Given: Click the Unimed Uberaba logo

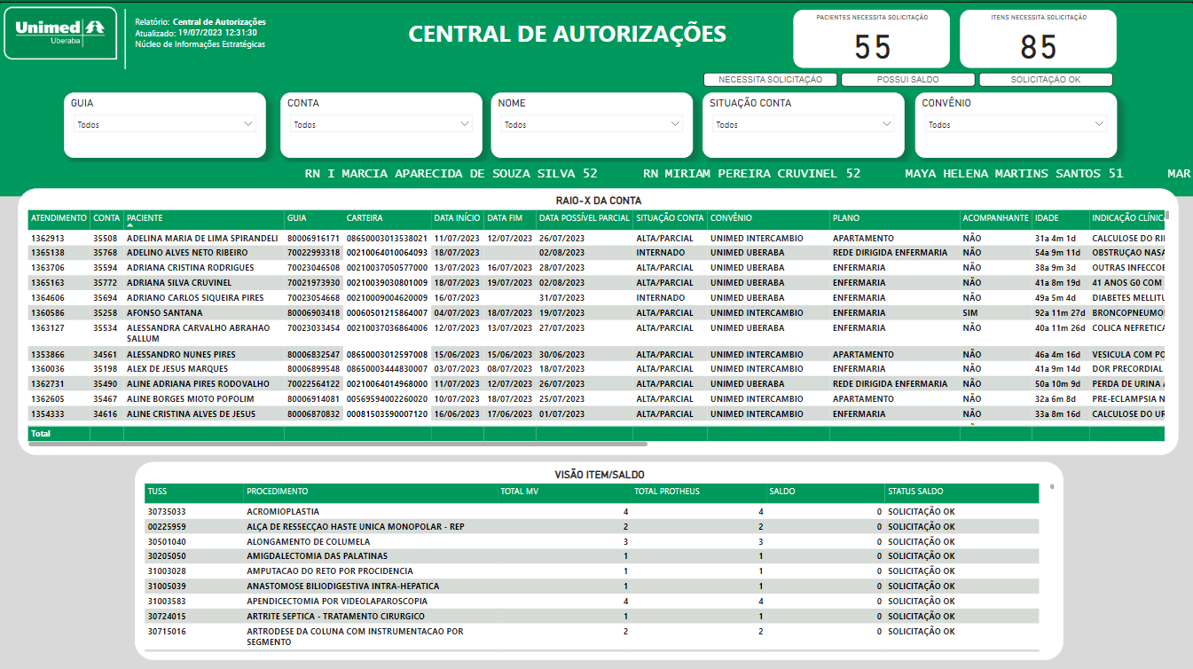Looking at the screenshot, I should pyautogui.click(x=60, y=33).
